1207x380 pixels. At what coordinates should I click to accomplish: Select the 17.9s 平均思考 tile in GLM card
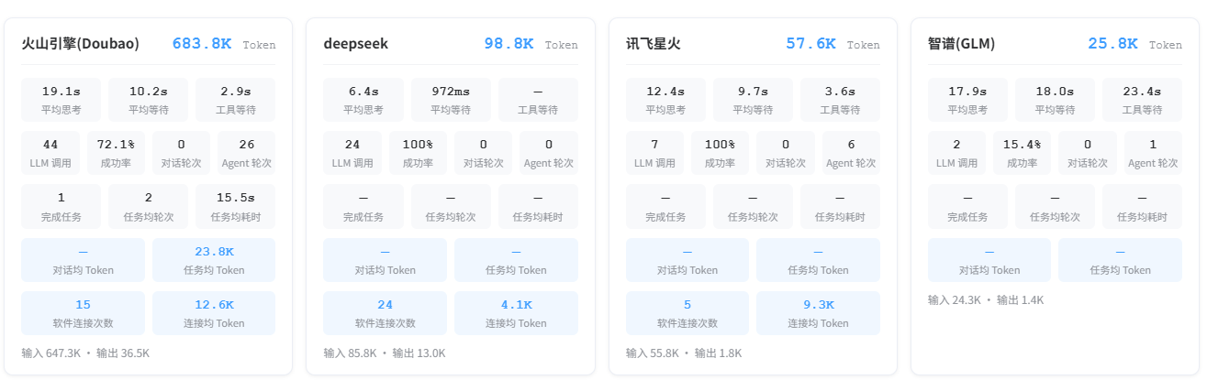(x=967, y=100)
